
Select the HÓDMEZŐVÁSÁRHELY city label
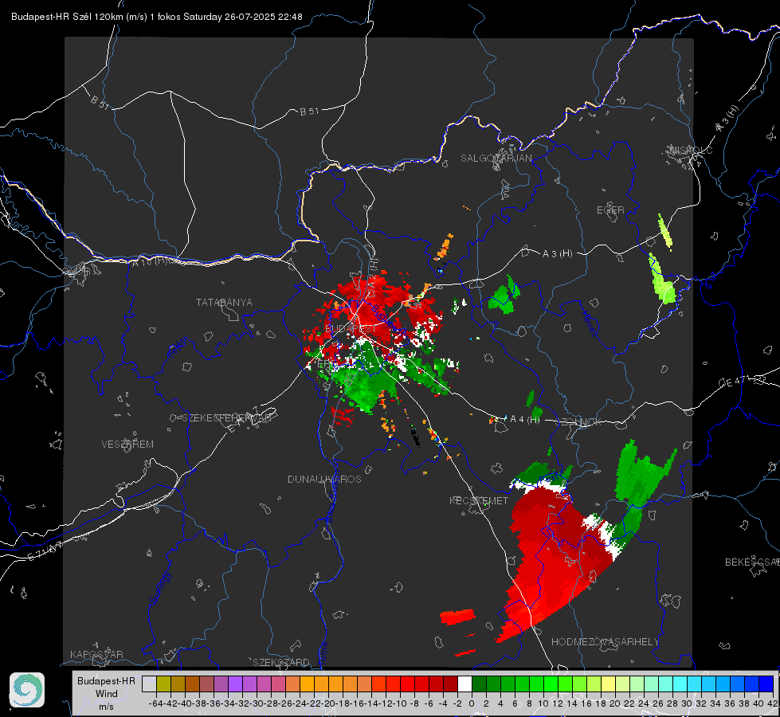click(605, 642)
